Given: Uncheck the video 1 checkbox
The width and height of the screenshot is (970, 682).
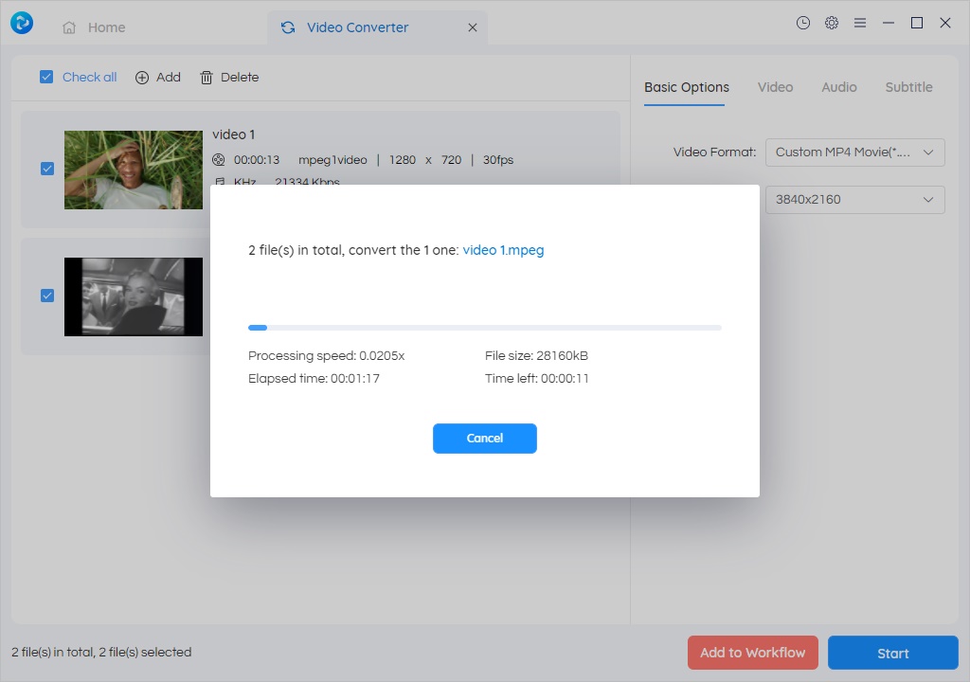Looking at the screenshot, I should [47, 169].
